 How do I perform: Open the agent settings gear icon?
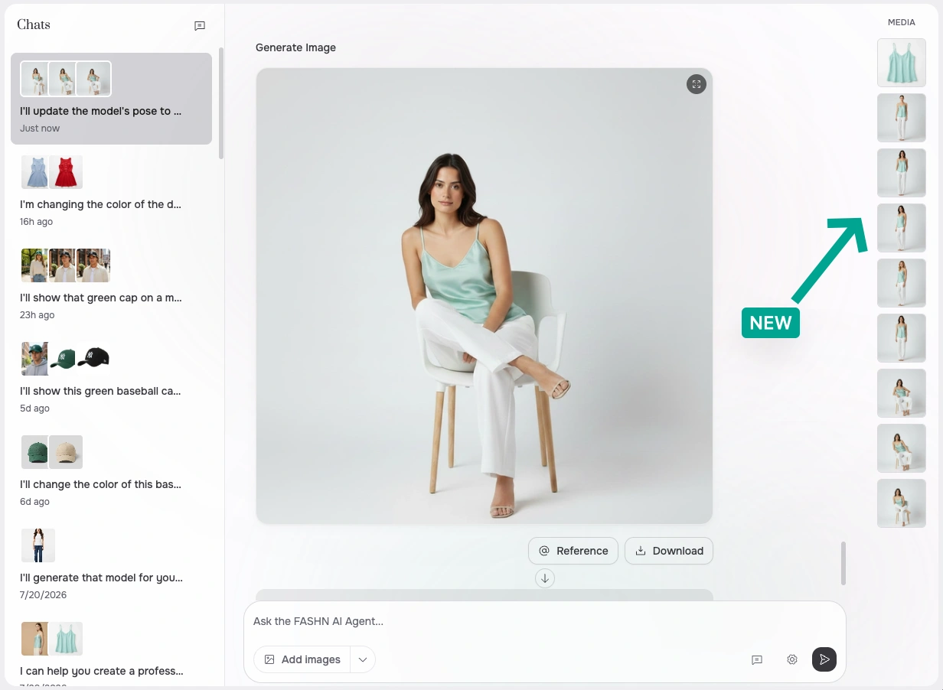(x=792, y=659)
